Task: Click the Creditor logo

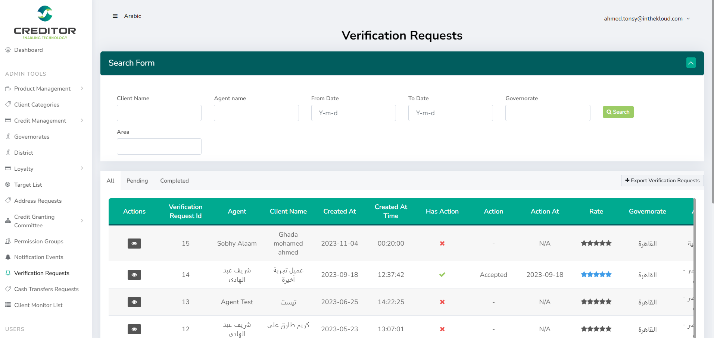Action: (45, 22)
